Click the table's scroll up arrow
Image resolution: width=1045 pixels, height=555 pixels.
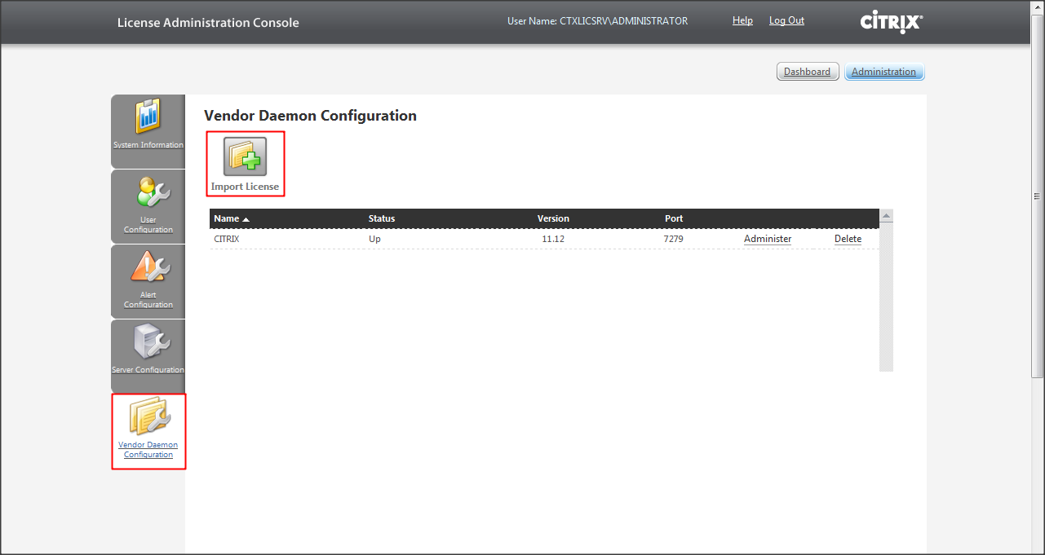pyautogui.click(x=887, y=216)
